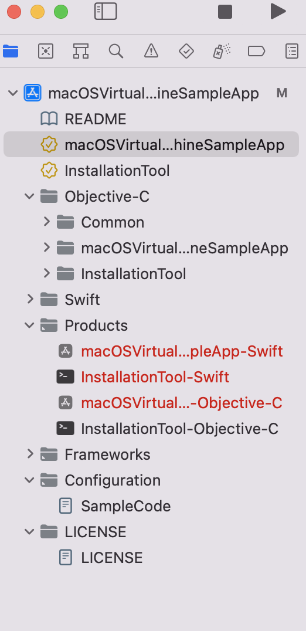Show the Breakpoint navigator icon
This screenshot has width=306, height=631.
point(257,51)
